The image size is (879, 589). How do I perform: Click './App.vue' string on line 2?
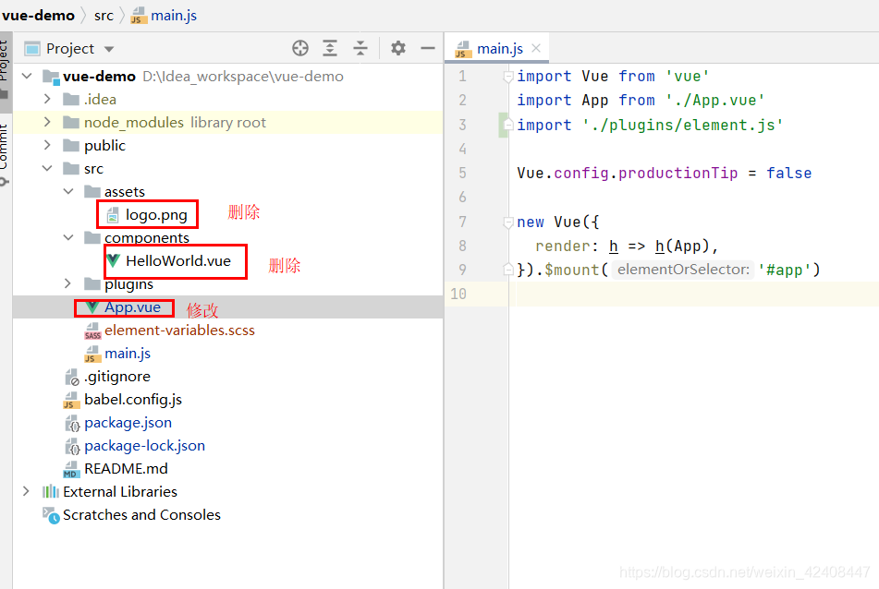(714, 101)
